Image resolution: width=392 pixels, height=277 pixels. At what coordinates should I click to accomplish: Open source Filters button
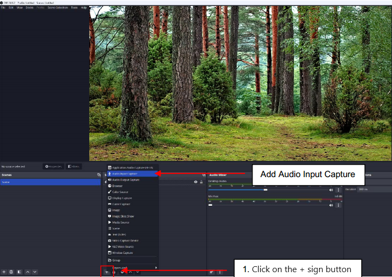pyautogui.click(x=74, y=166)
